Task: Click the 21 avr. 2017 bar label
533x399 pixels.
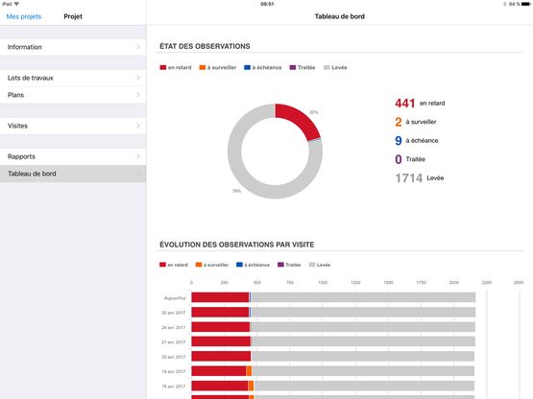Action: tap(174, 342)
